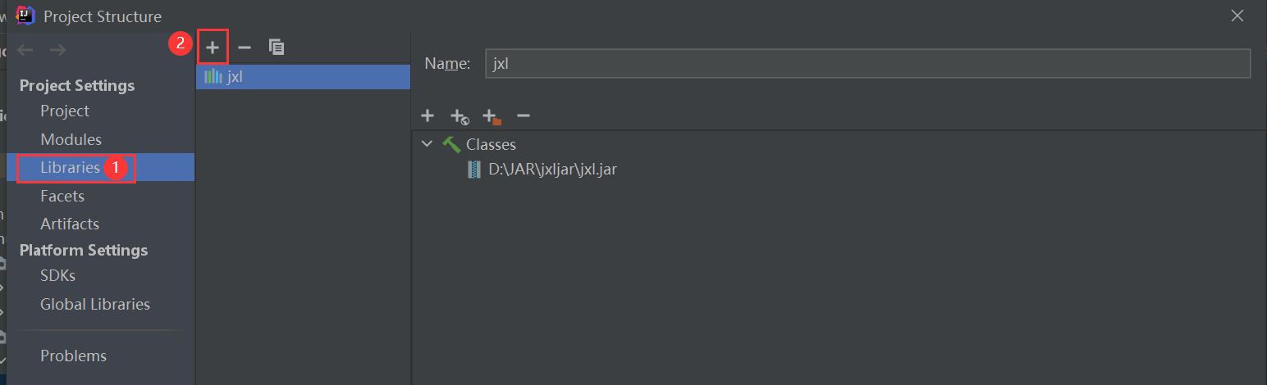Show the Problems list

tap(73, 356)
